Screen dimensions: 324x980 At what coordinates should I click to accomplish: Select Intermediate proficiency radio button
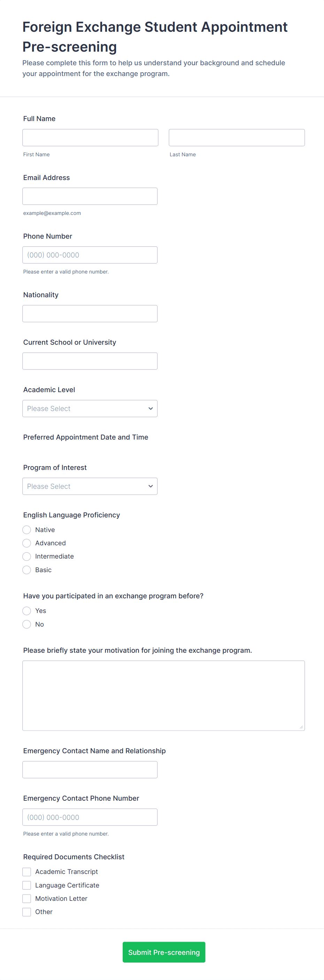click(x=26, y=556)
